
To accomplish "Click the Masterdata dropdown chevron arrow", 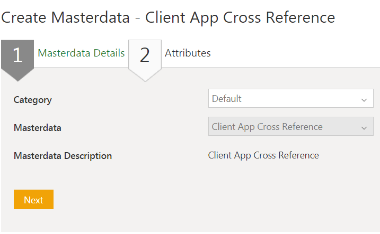I will pyautogui.click(x=364, y=127).
